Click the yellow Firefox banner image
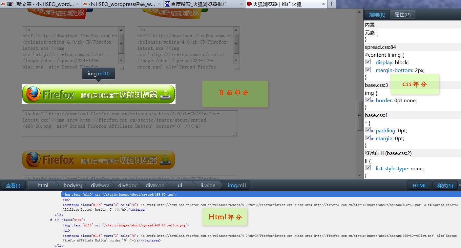 point(98,160)
